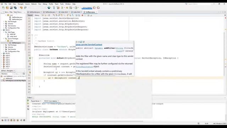Viewport: 227px width, 128px height.
Task: Open the Refactor menu
Action: 34,4
